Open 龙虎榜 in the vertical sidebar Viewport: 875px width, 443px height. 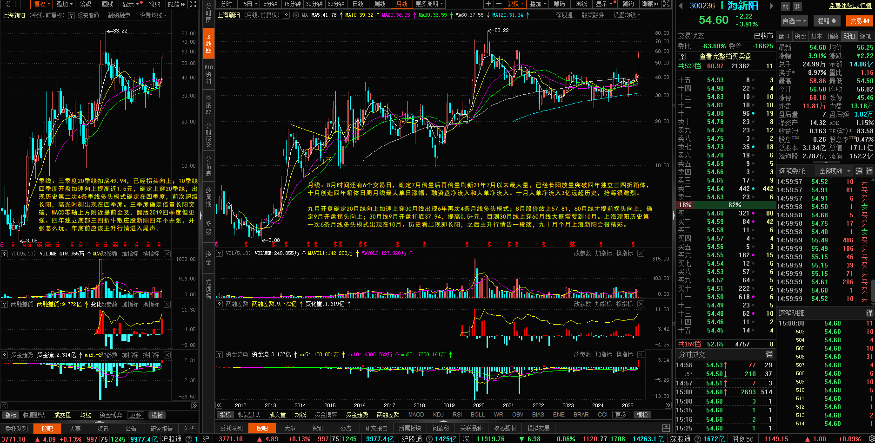coord(208,288)
